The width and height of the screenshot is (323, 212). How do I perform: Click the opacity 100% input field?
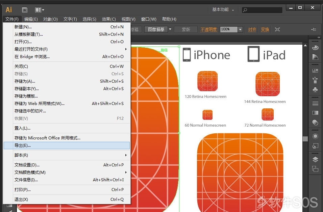click(x=229, y=29)
